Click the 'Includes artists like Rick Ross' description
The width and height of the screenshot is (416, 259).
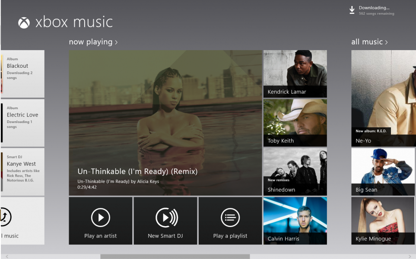point(23,176)
